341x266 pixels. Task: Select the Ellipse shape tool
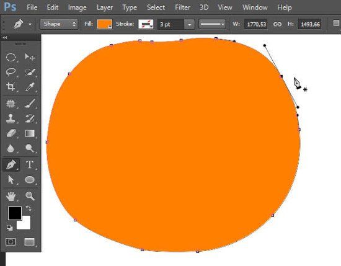30,180
